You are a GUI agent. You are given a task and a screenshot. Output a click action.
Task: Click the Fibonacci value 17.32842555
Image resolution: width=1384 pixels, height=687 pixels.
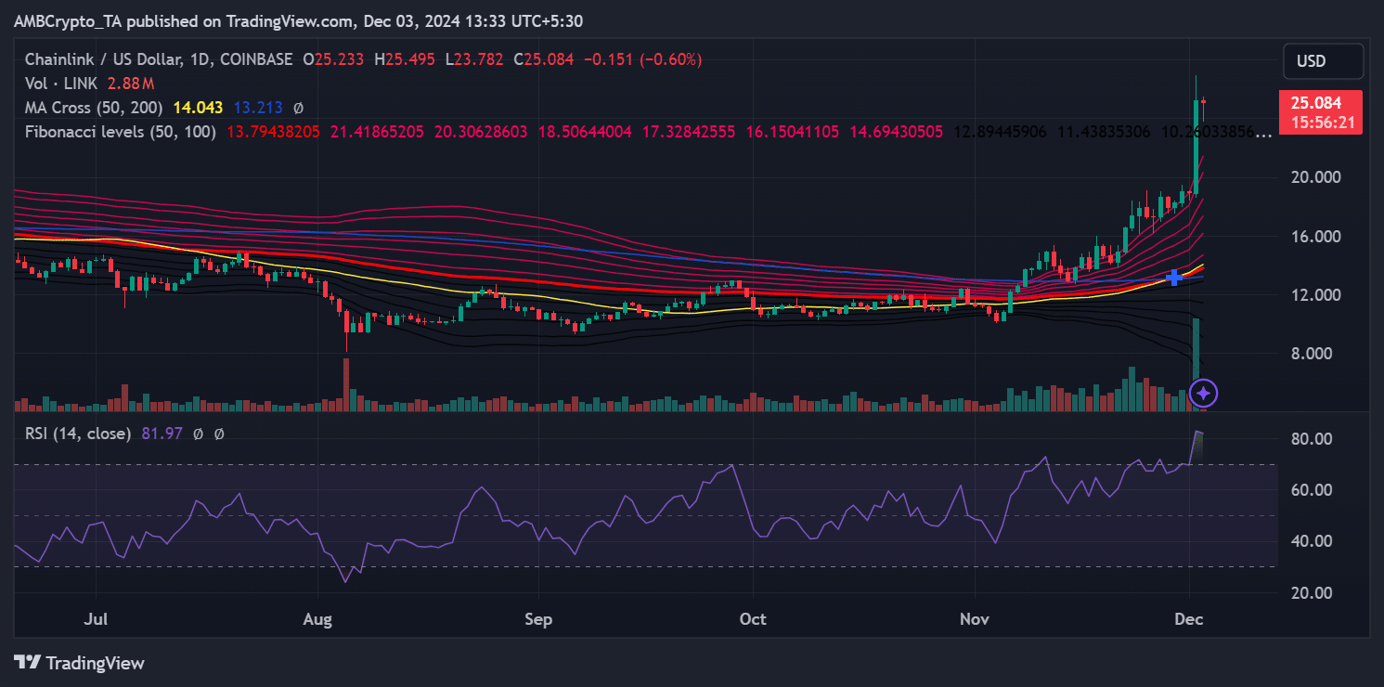click(688, 132)
